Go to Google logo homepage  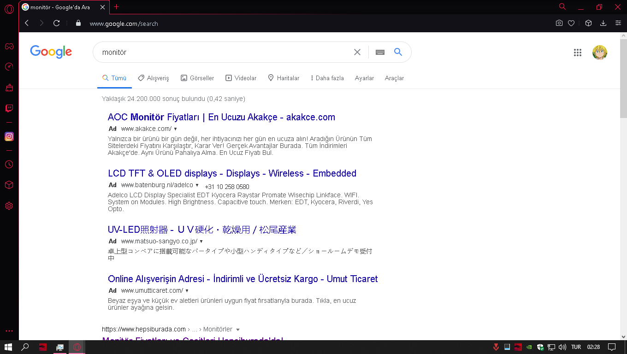point(51,52)
